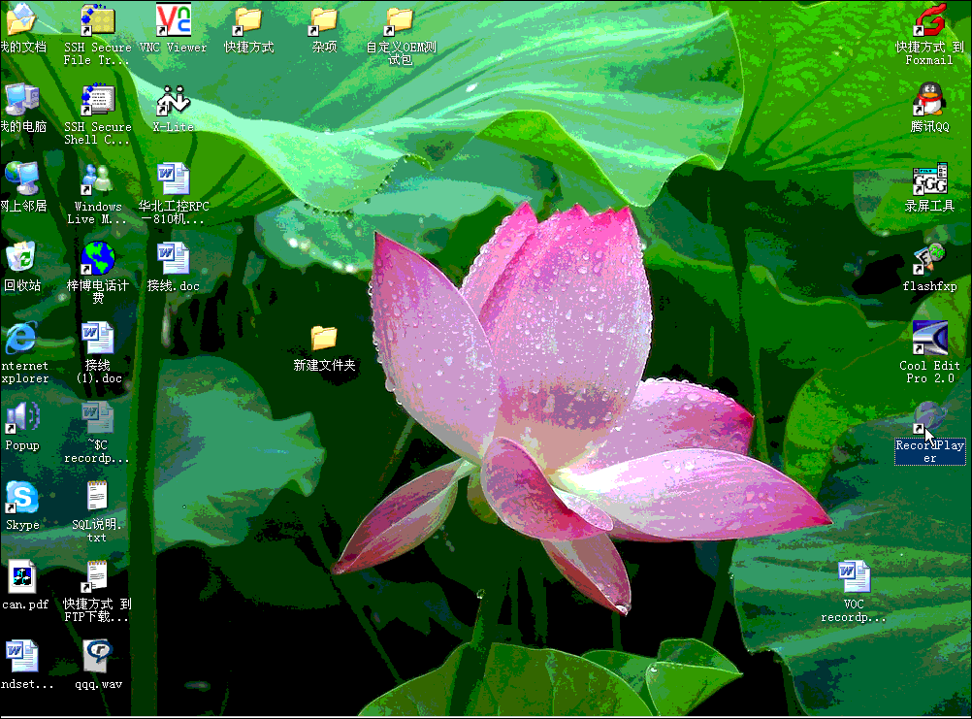Viewport: 972px width, 719px height.
Task: Select the VNC Viewer desktop icon
Action: click(173, 20)
